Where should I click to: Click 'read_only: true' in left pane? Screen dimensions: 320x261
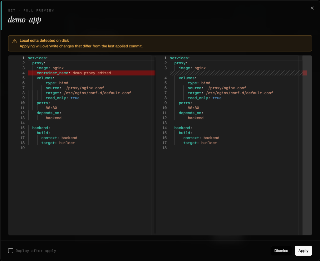click(x=63, y=98)
